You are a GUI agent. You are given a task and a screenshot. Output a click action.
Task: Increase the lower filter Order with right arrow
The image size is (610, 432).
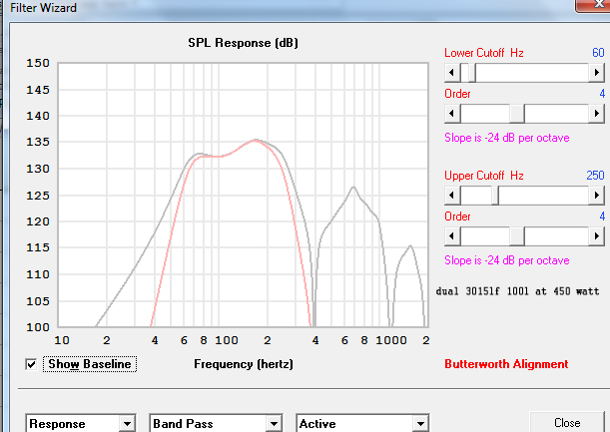pyautogui.click(x=596, y=114)
